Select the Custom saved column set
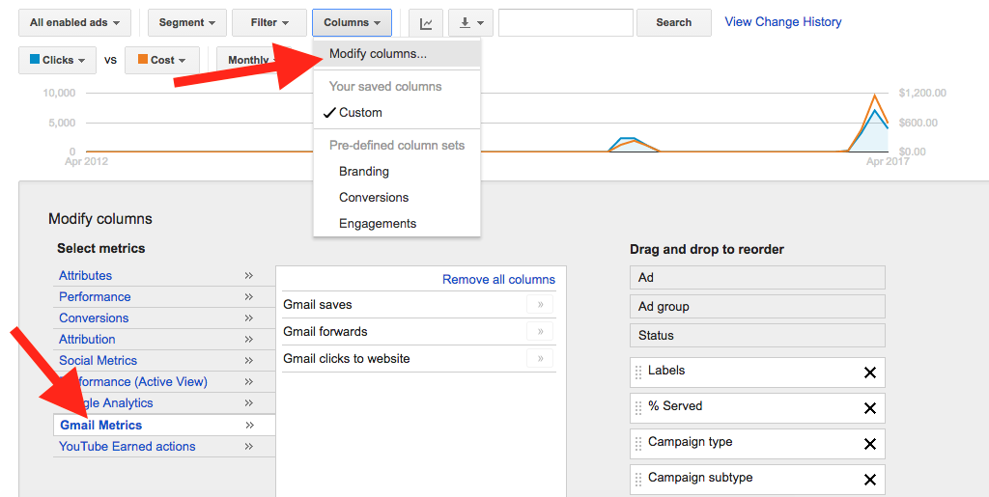Viewport: 989px width, 497px height. click(x=360, y=113)
